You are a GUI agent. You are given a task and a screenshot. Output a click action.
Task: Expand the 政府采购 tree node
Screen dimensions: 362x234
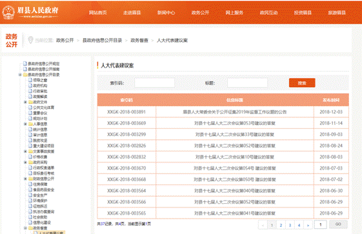[25, 162]
